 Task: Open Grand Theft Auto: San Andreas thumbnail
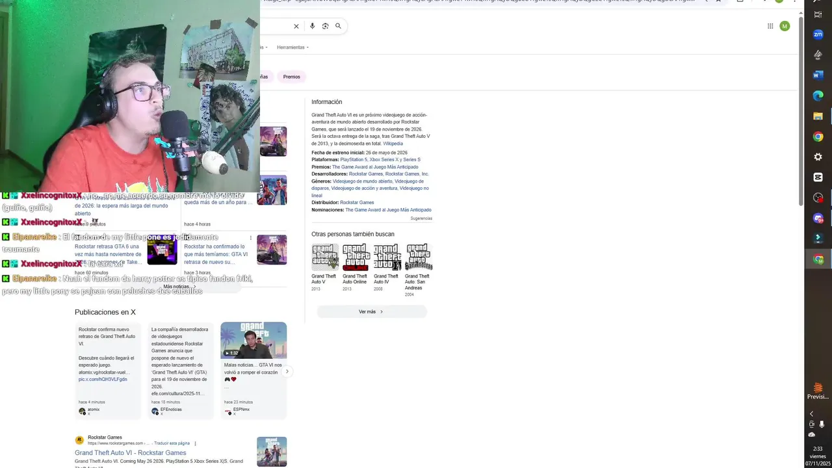(419, 257)
